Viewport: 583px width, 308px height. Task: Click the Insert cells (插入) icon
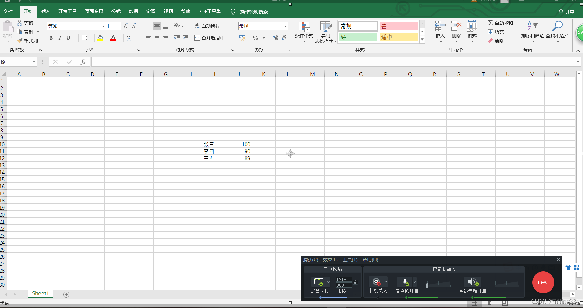click(x=440, y=27)
